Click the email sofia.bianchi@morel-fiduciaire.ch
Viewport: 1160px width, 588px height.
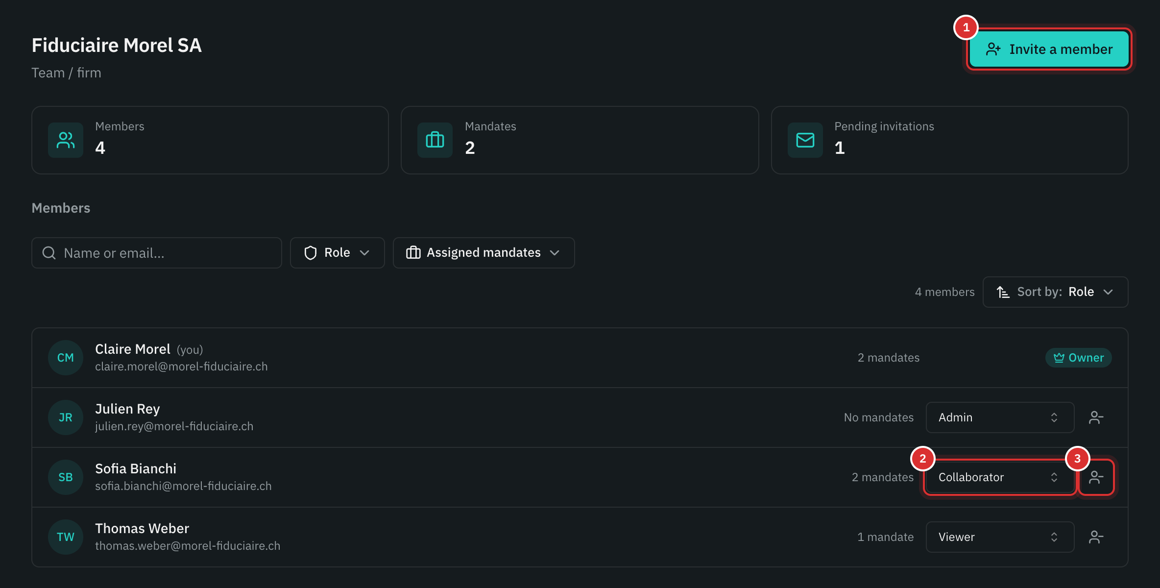[183, 486]
